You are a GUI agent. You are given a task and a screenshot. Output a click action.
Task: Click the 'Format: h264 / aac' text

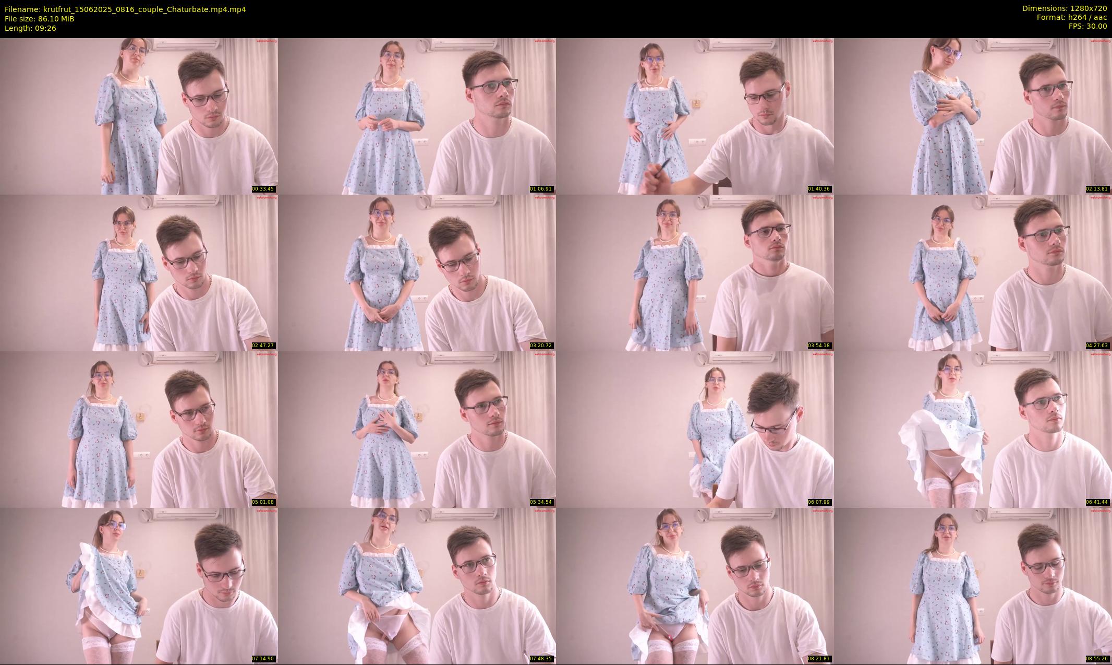pyautogui.click(x=1071, y=17)
